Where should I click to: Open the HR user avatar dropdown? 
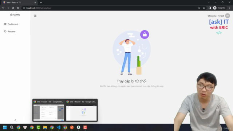click(x=227, y=16)
